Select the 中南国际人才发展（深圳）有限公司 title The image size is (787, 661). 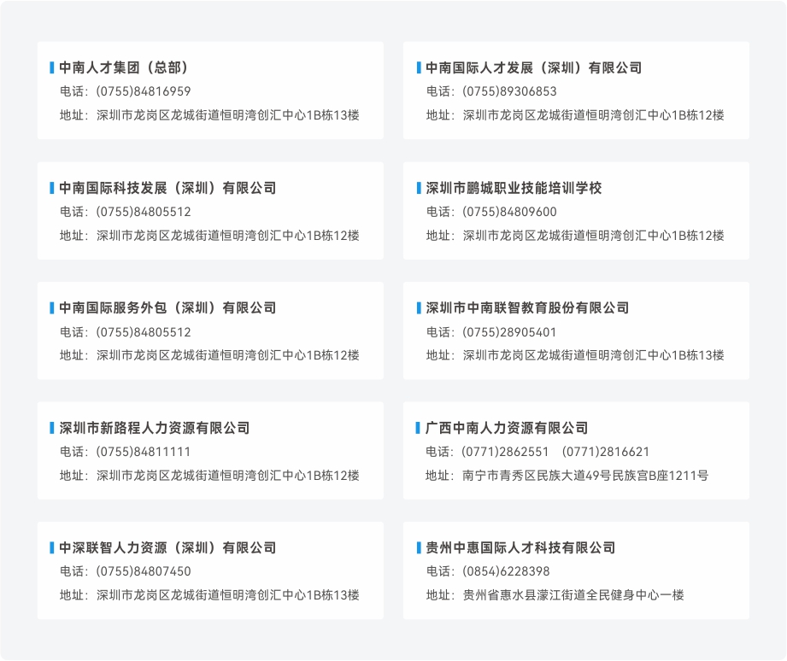[533, 67]
